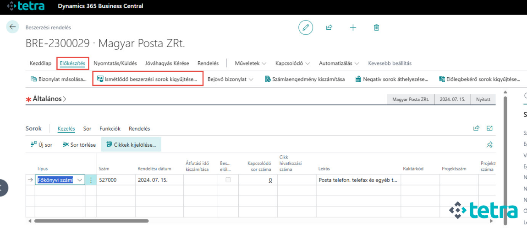Image resolution: width=527 pixels, height=228 pixels.
Task: Click Negatív sorok áthelyezése action
Action: [x=391, y=80]
